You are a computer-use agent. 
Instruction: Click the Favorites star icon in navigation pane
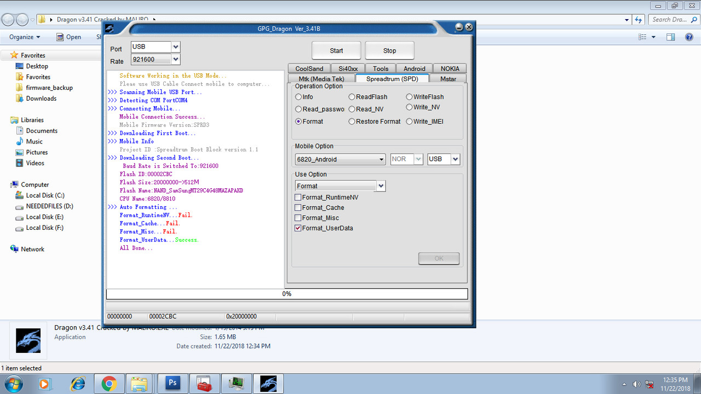14,55
